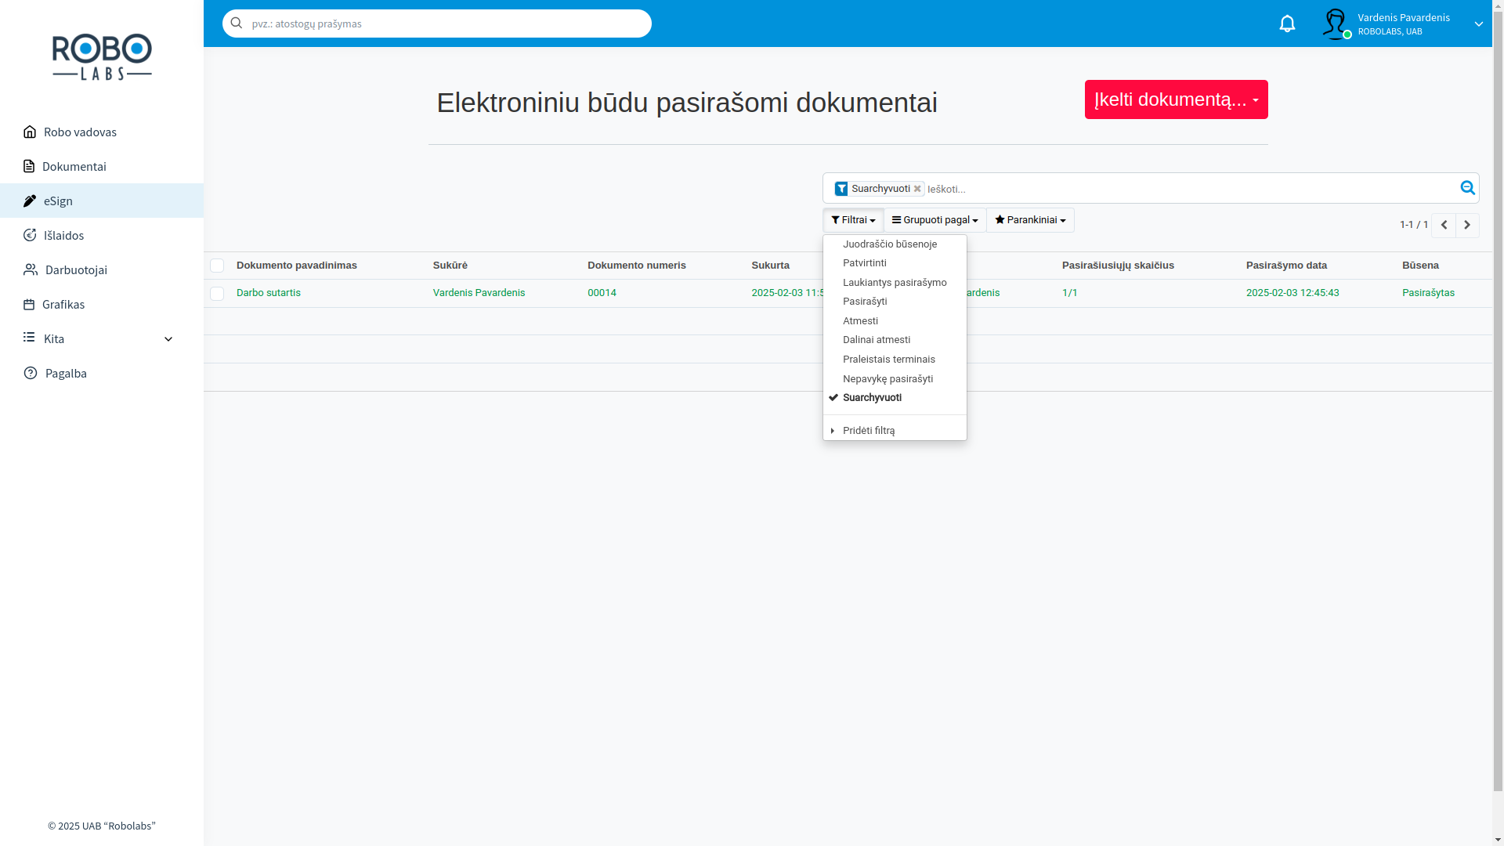1504x846 pixels.
Task: Select the Dalinai atmesti filter
Action: pyautogui.click(x=895, y=340)
